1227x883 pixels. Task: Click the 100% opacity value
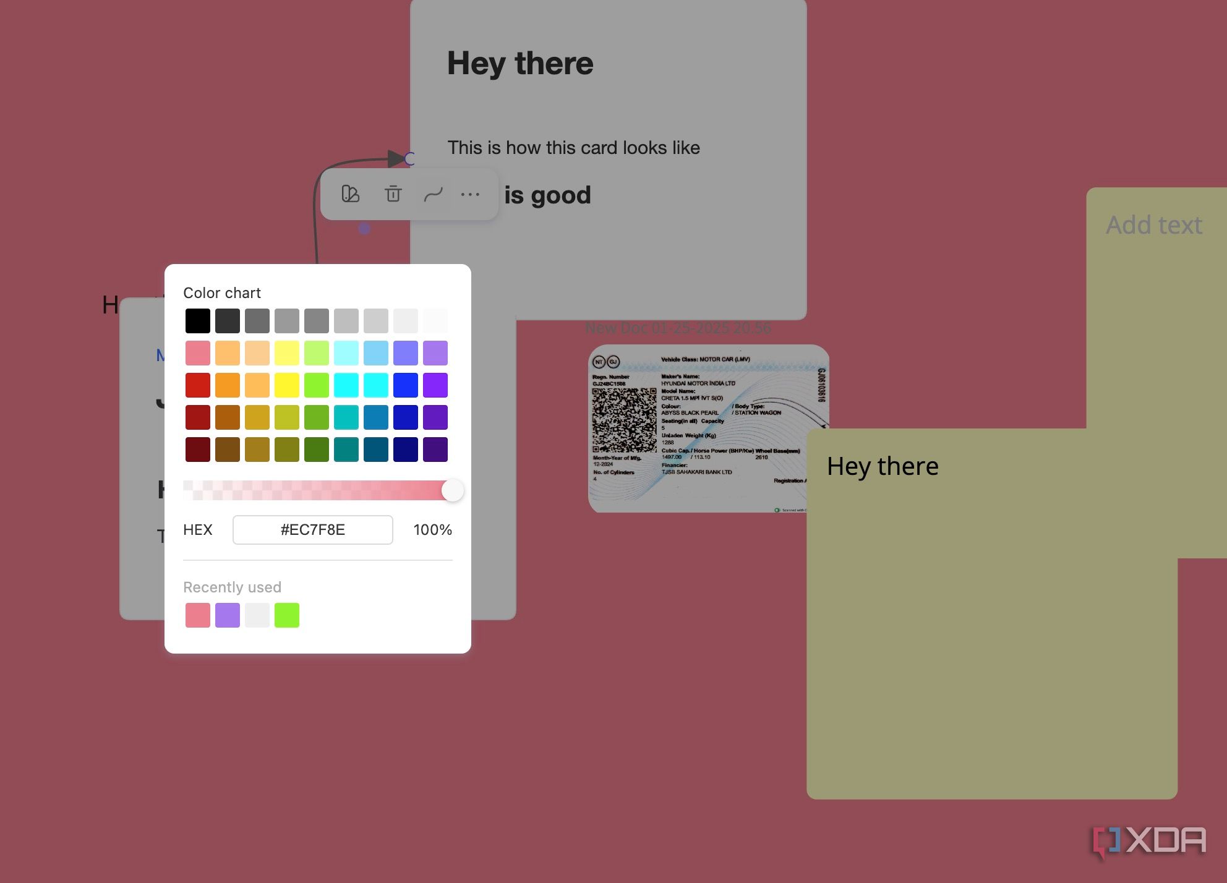click(x=433, y=530)
